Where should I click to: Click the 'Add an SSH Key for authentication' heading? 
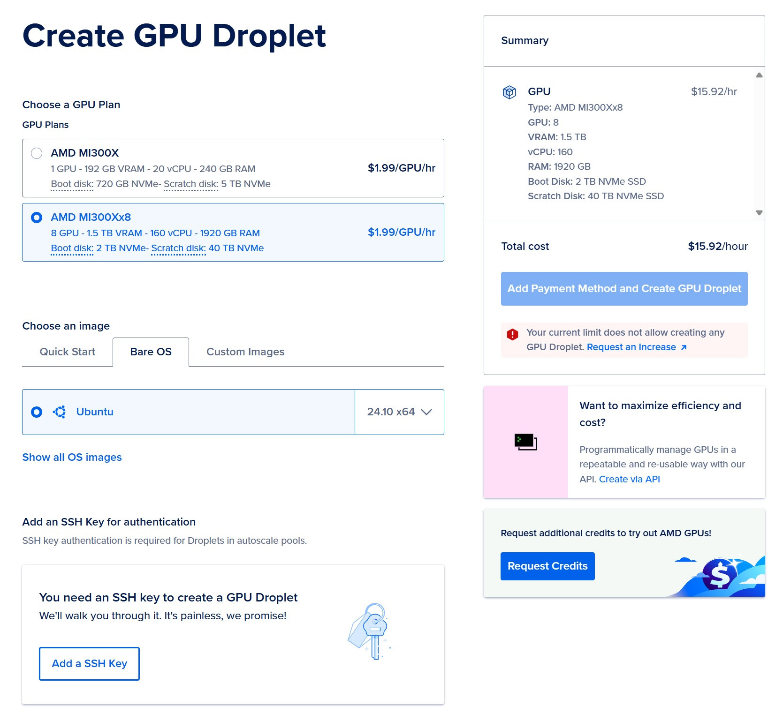pyautogui.click(x=109, y=522)
